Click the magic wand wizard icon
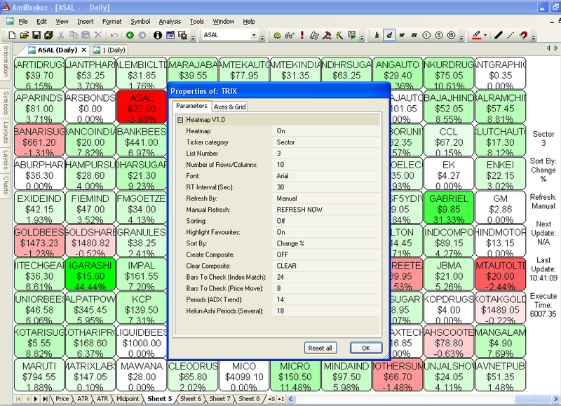 (x=339, y=35)
